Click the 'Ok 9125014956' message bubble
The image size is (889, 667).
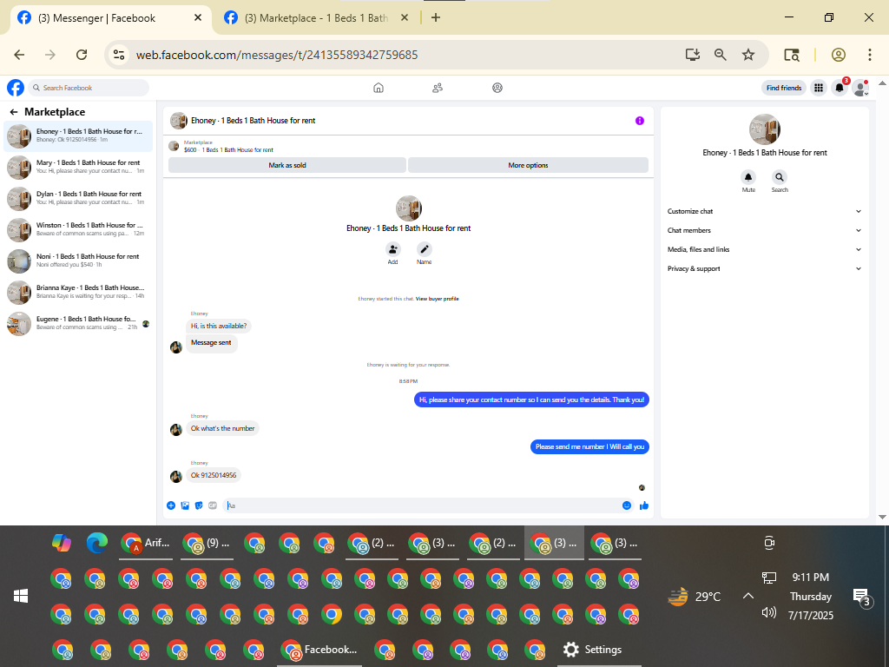[x=214, y=475]
